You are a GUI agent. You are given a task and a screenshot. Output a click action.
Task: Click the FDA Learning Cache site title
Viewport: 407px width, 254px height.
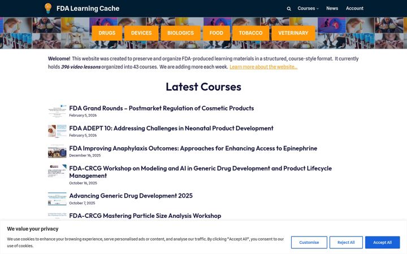[88, 8]
